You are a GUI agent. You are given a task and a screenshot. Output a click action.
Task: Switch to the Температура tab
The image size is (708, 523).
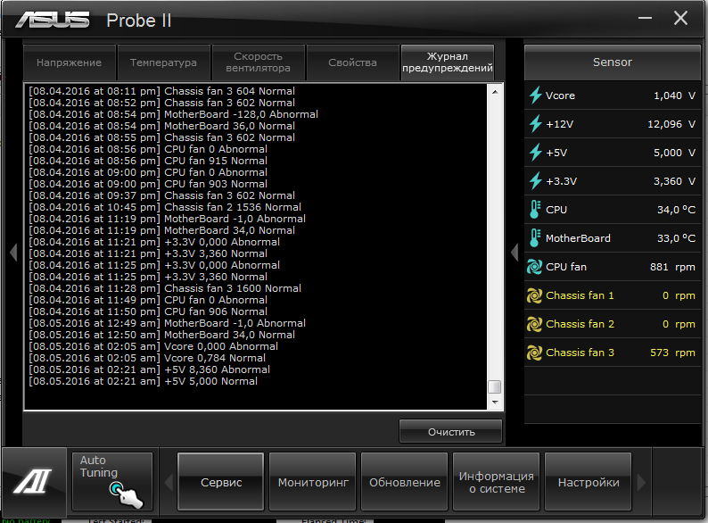tap(164, 62)
